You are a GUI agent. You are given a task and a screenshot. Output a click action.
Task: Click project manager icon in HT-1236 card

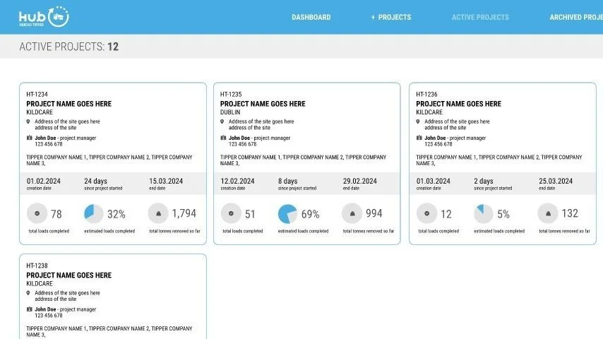tap(419, 138)
